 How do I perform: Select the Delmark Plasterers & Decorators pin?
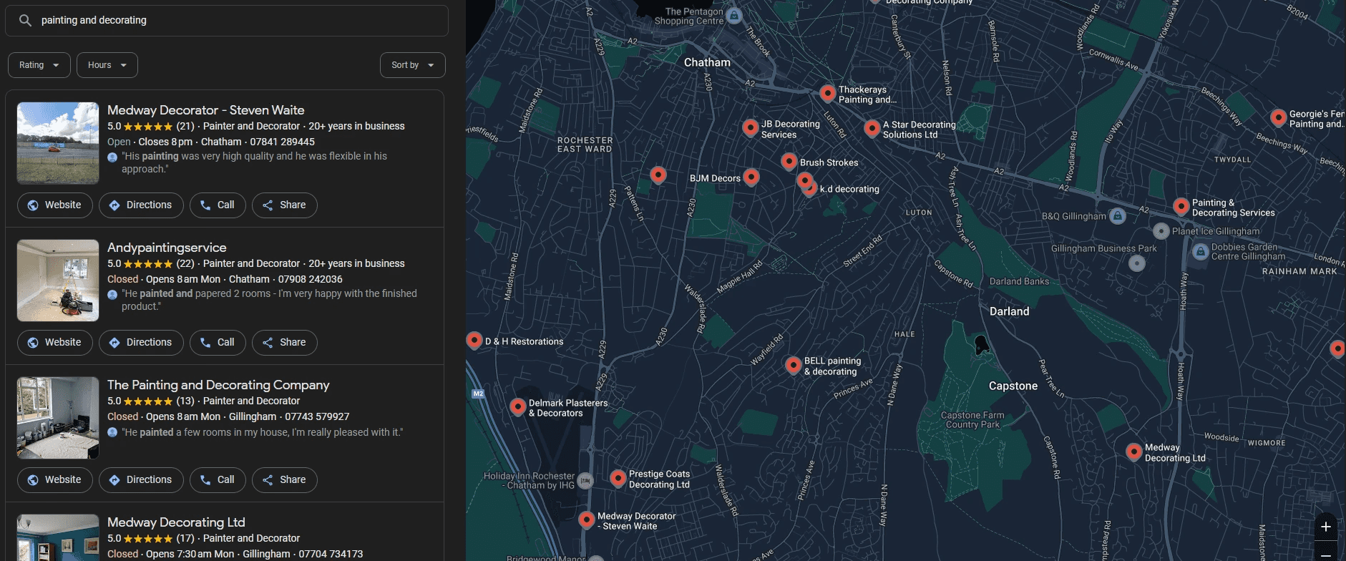click(x=518, y=406)
